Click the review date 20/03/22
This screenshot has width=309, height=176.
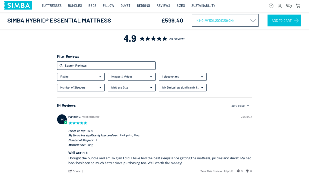(x=246, y=117)
